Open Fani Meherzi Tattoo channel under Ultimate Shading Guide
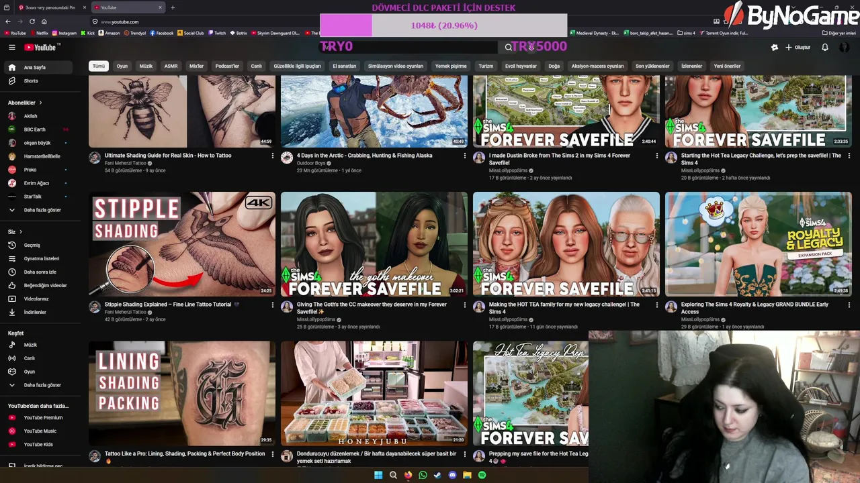This screenshot has height=483, width=860. point(126,163)
